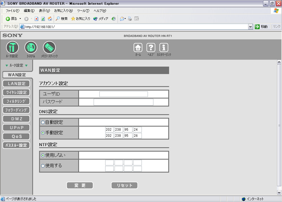Viewport: 282px width, 202px height.
Task: Open the back button history dropdown arrow
Action: [x=20, y=19]
